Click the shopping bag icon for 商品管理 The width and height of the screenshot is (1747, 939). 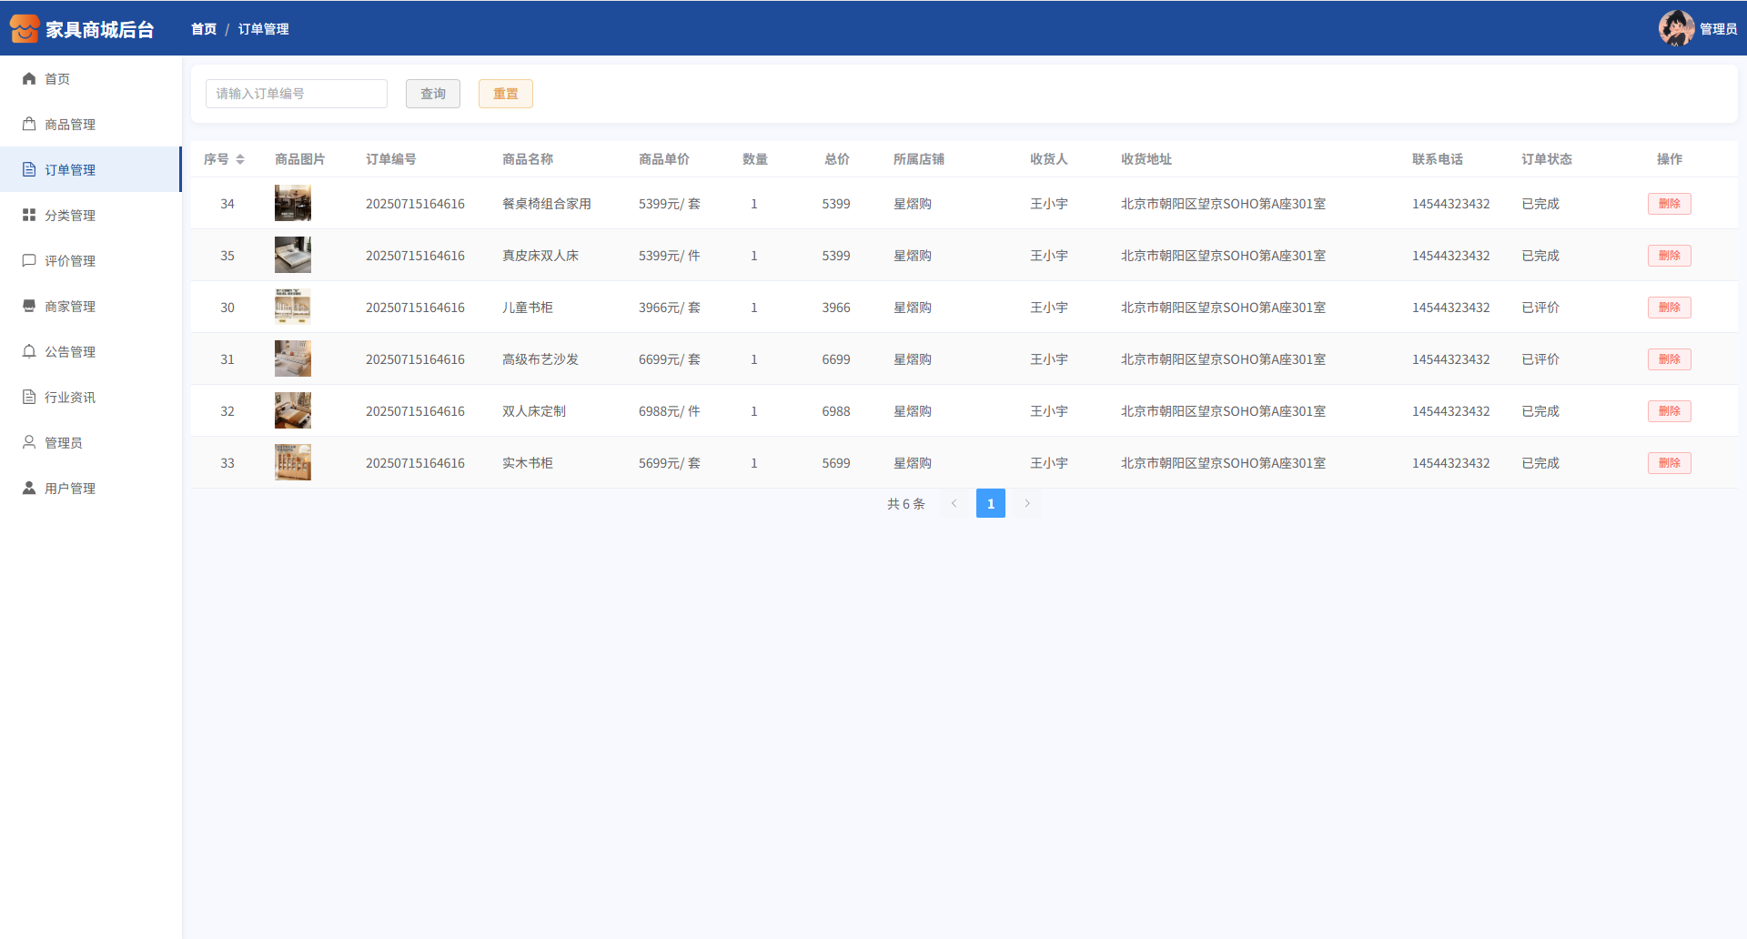tap(29, 125)
